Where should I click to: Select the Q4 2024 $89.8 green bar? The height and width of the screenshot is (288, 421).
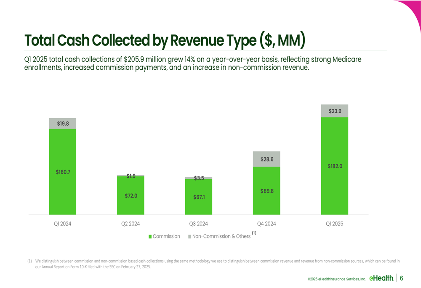tap(266, 190)
